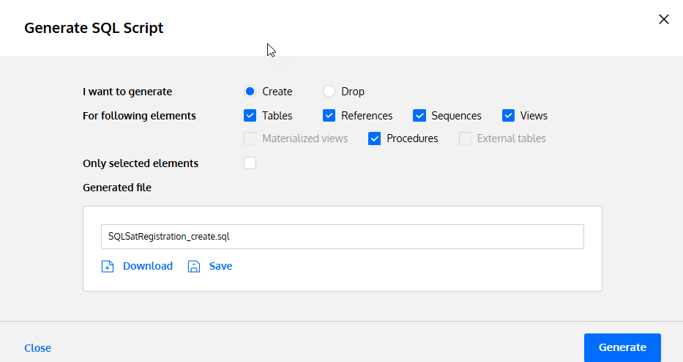Click the Save link text

coord(220,266)
